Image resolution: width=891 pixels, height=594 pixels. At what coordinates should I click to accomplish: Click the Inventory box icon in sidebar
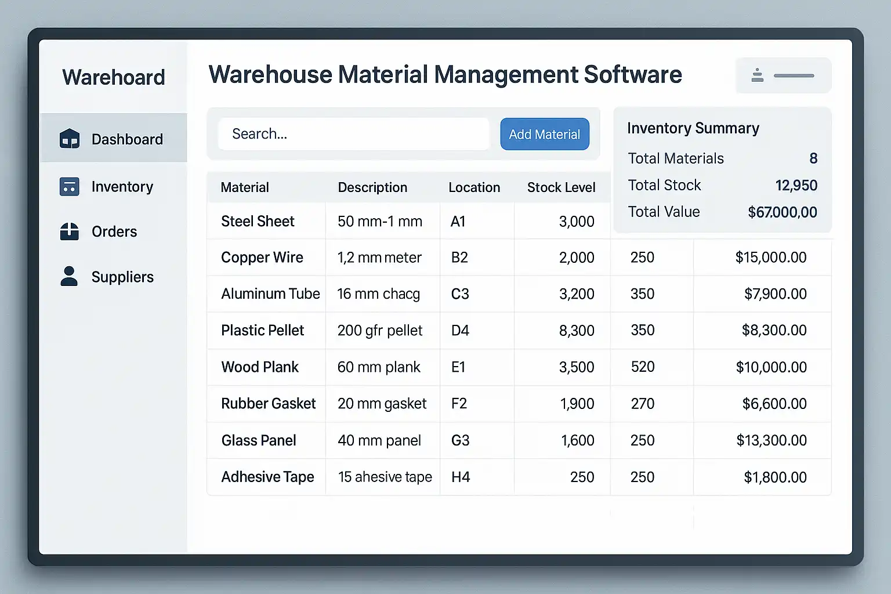(70, 187)
